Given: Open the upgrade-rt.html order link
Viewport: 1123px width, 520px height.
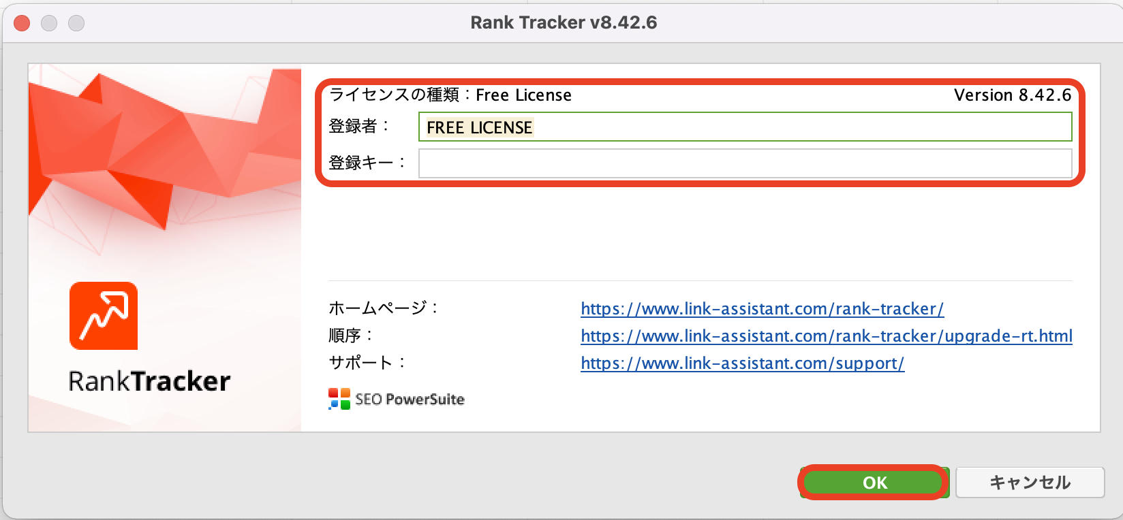Looking at the screenshot, I should click(x=827, y=336).
